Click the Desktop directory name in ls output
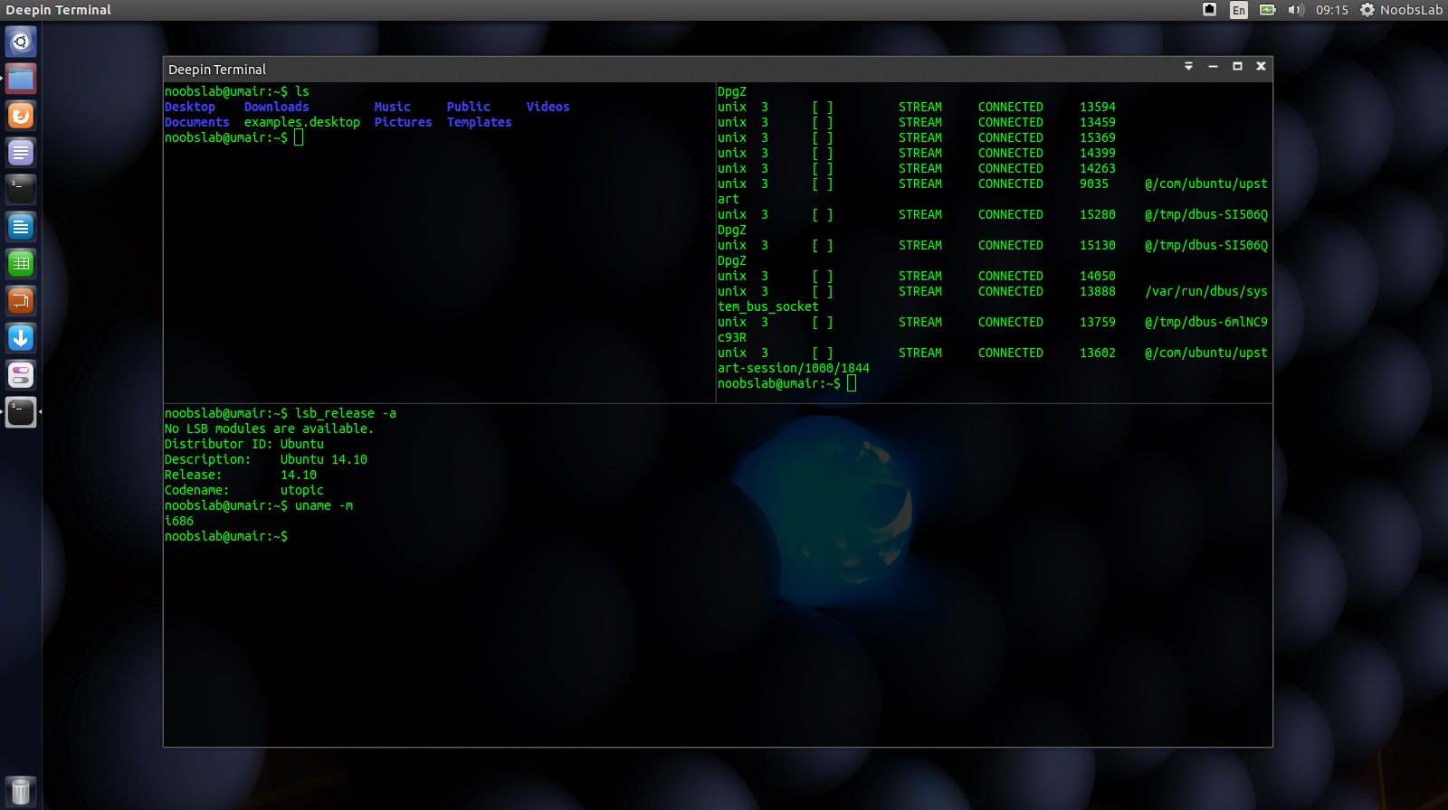This screenshot has width=1448, height=810. click(x=190, y=107)
